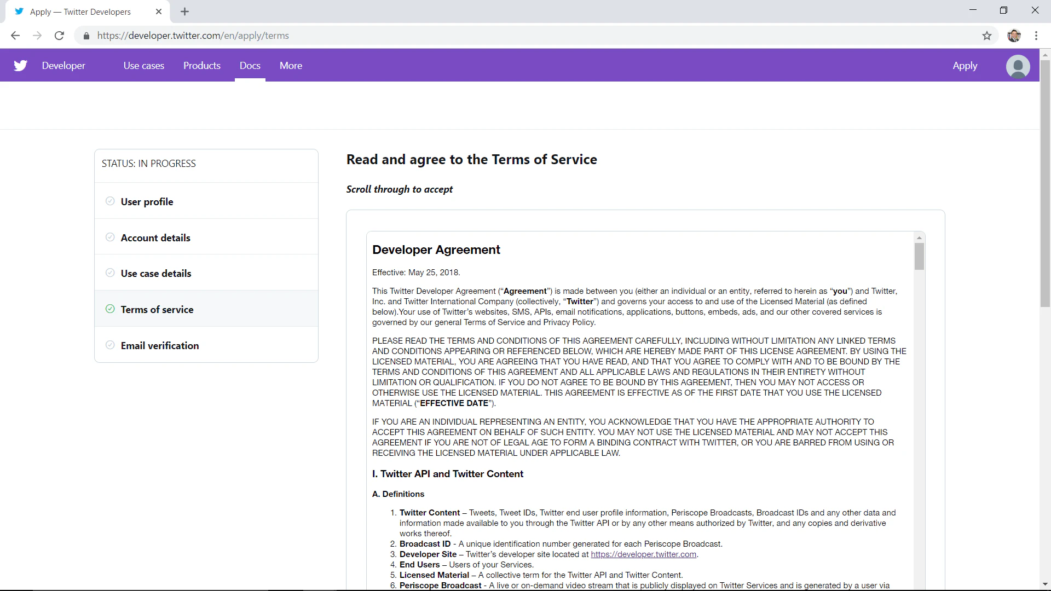The height and width of the screenshot is (591, 1051).
Task: Click the End Users definition term
Action: click(419, 565)
